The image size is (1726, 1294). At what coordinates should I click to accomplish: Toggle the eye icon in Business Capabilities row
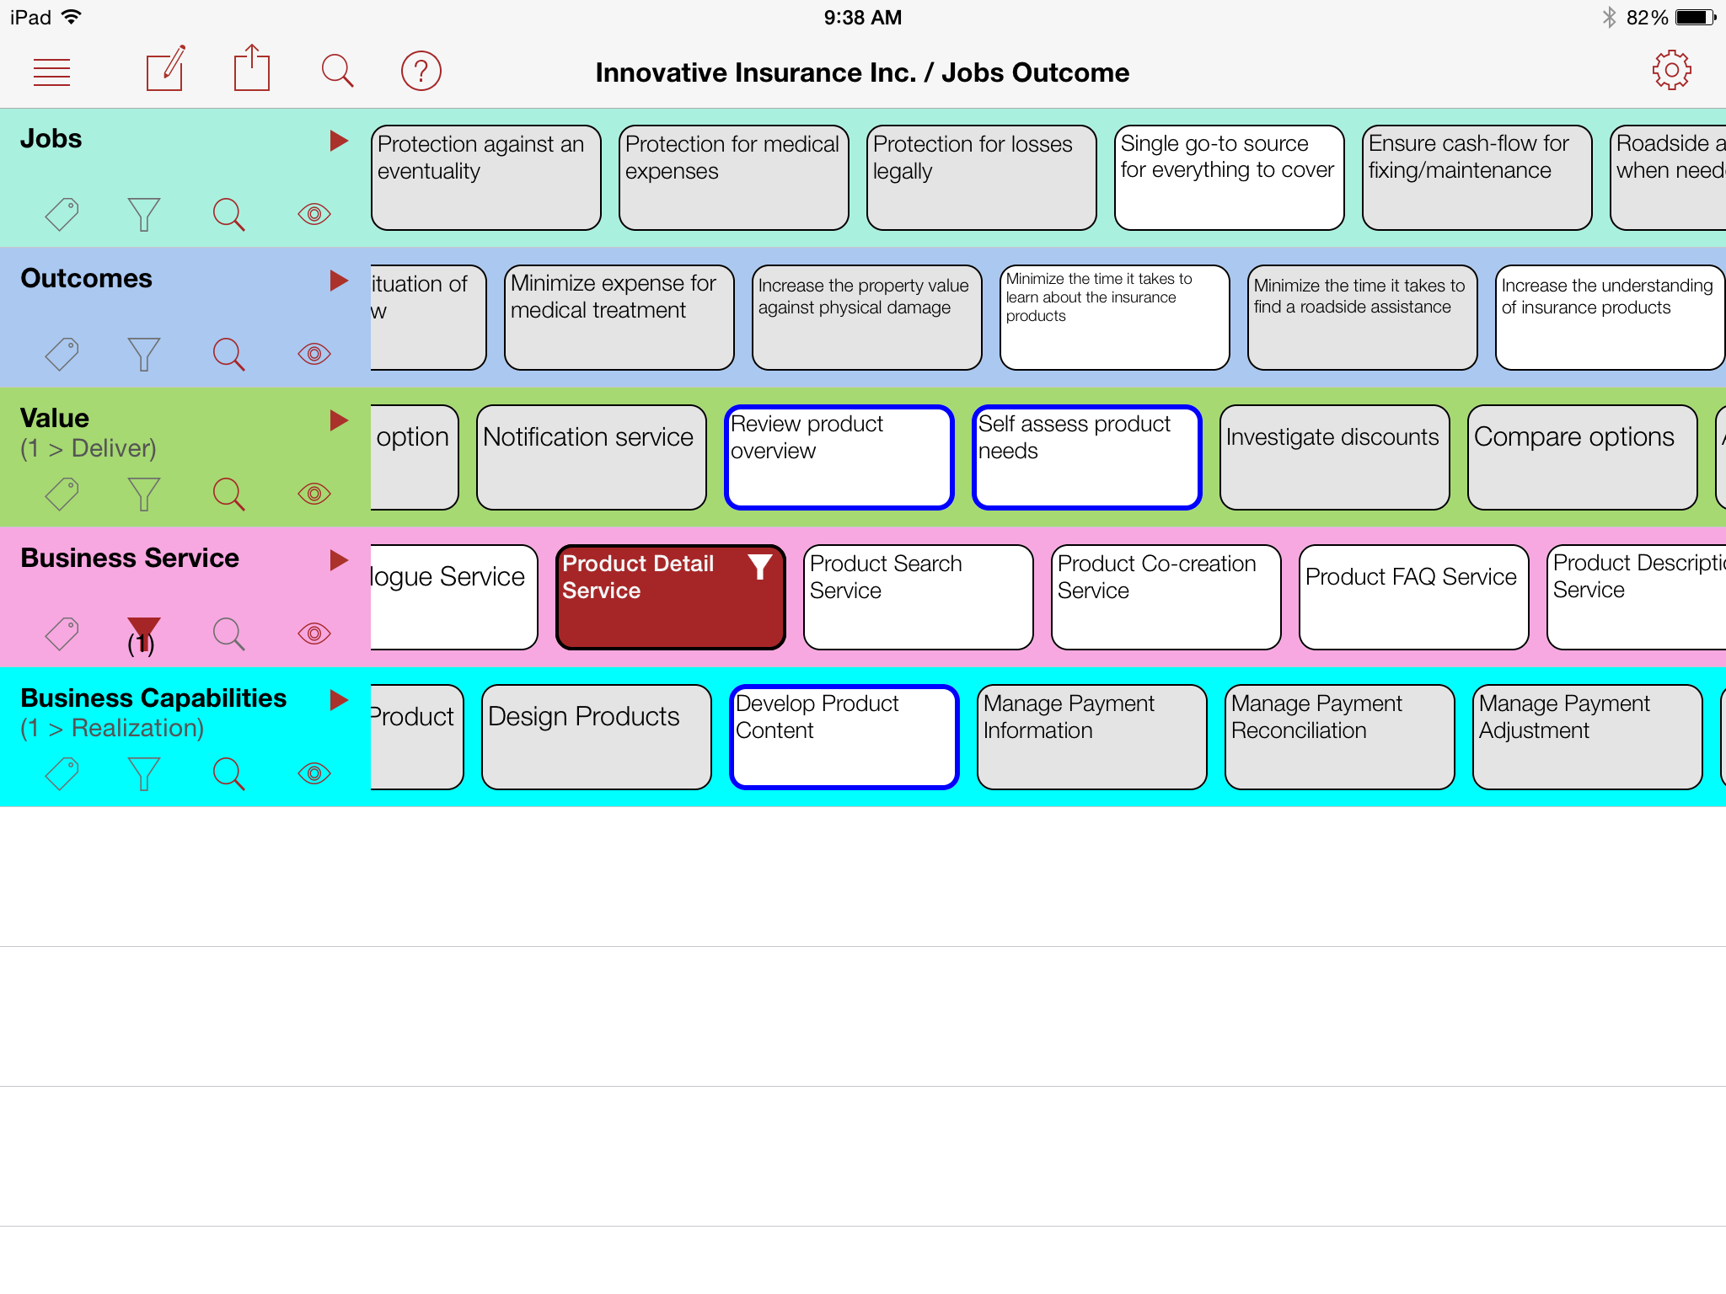(314, 773)
